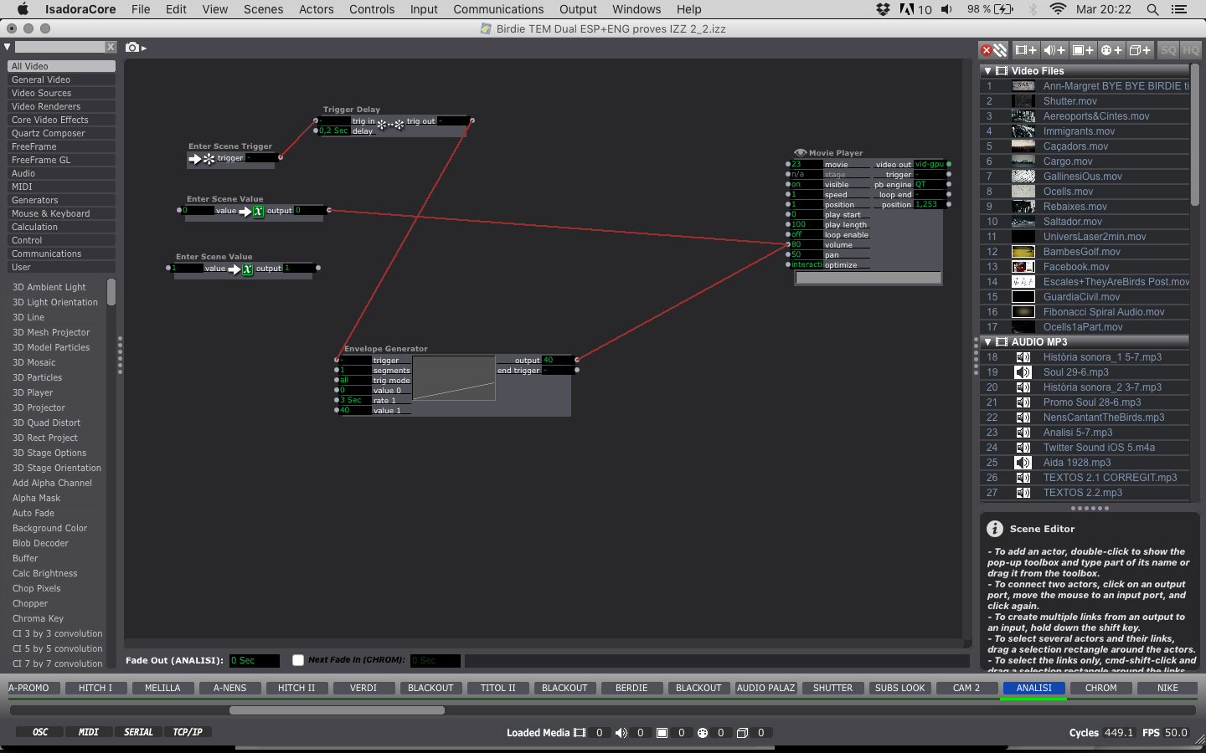
Task: Click the Movie Player eye icon
Action: 800,153
